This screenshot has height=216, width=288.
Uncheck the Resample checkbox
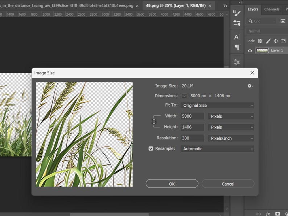[151, 148]
